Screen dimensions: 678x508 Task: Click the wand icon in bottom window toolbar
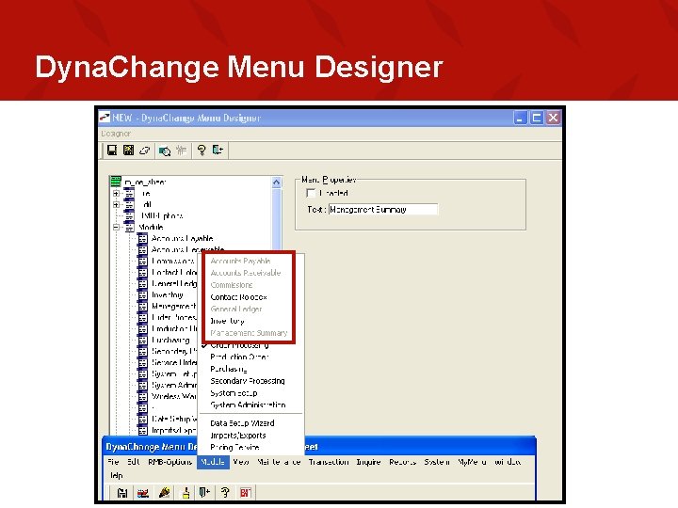164,492
